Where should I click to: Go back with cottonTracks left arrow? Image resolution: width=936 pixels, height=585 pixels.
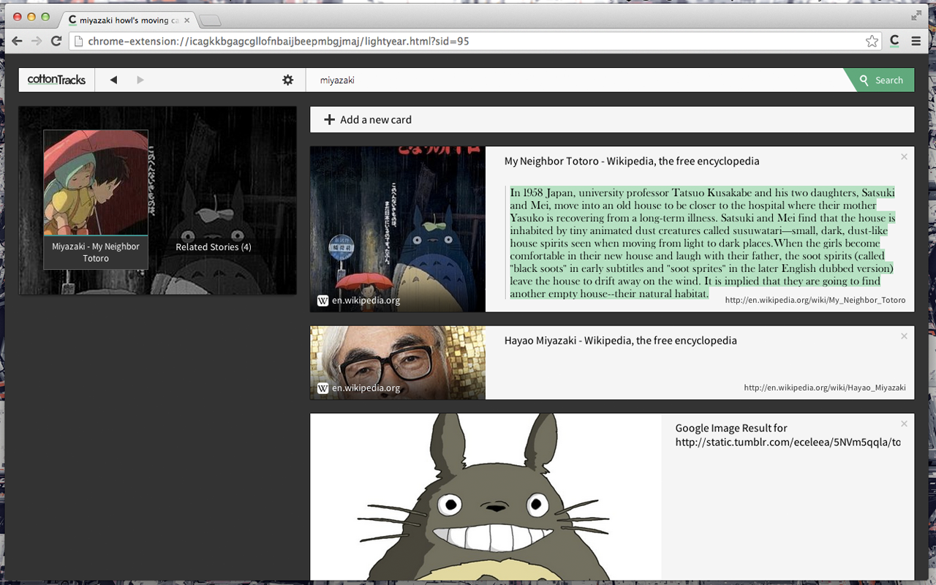113,80
